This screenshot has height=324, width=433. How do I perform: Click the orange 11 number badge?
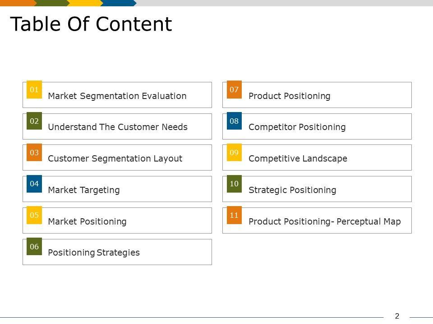pyautogui.click(x=234, y=215)
